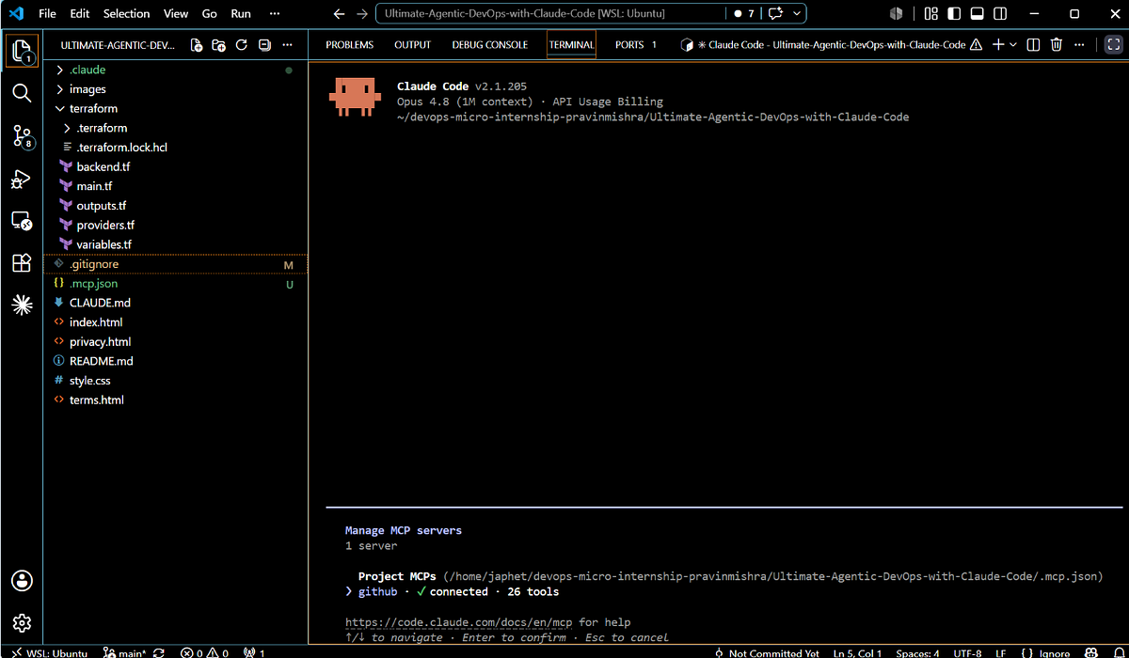This screenshot has width=1129, height=658.
Task: Go forward with the navigation arrow
Action: 362,14
